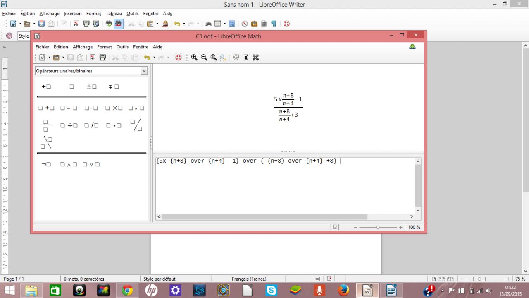The height and width of the screenshot is (298, 529).
Task: Open the Windows Start button
Action: pos(10,291)
